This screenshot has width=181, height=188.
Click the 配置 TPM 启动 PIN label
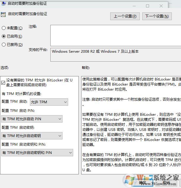point(18,110)
